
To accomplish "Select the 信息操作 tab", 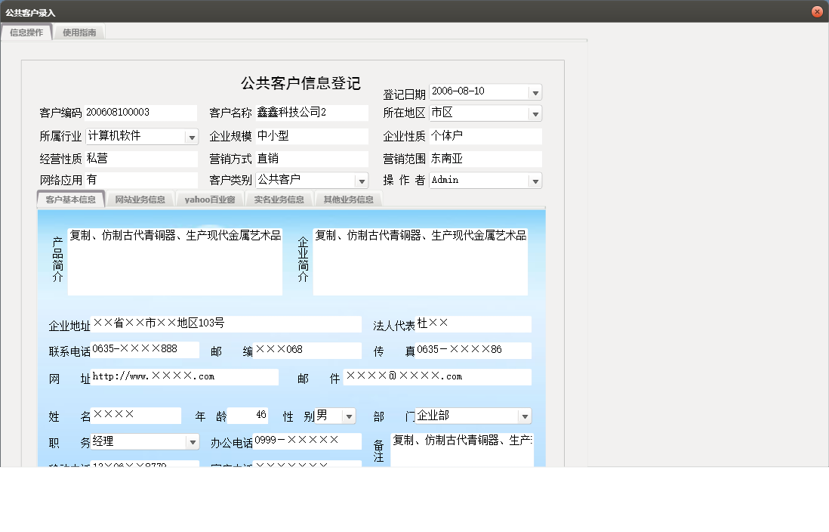I will point(26,32).
